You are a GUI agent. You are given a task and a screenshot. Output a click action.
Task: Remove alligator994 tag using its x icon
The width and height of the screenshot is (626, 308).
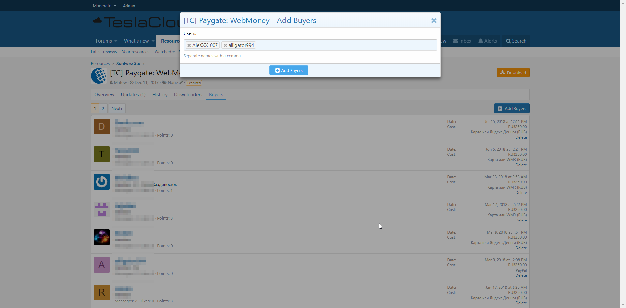(x=225, y=45)
